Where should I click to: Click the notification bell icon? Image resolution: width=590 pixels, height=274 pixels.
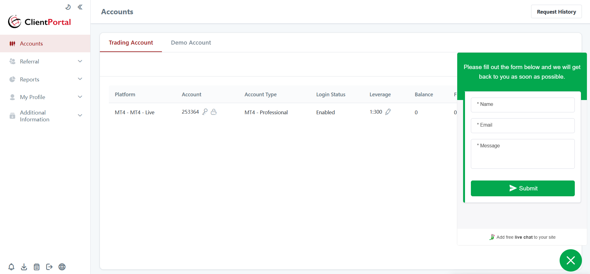pyautogui.click(x=11, y=267)
